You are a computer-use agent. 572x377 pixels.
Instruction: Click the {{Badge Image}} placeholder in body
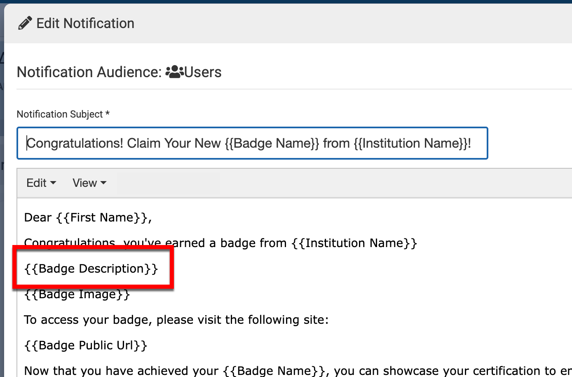[x=77, y=295]
